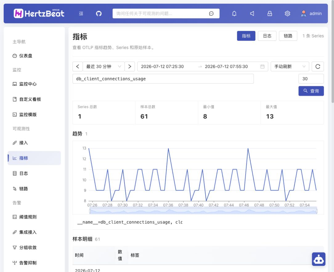The image size is (334, 272).
Task: Open 日志 in sidebar
Action: click(34, 174)
